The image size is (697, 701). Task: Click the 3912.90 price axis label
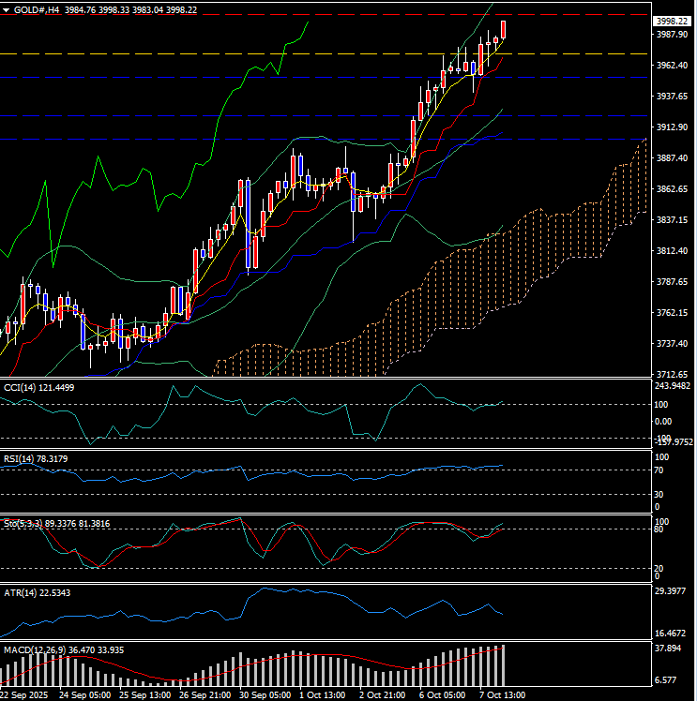672,127
